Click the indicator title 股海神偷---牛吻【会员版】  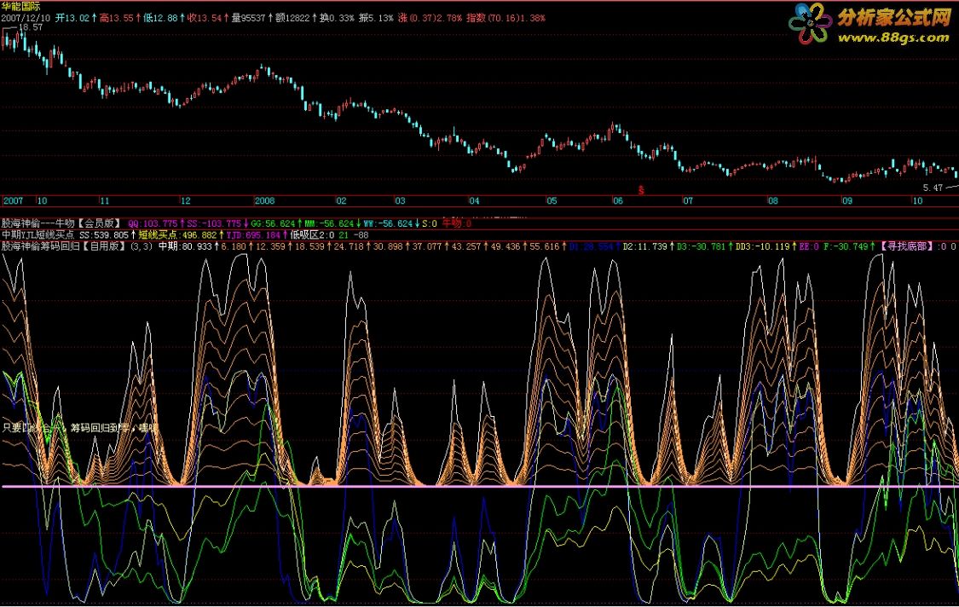click(61, 223)
